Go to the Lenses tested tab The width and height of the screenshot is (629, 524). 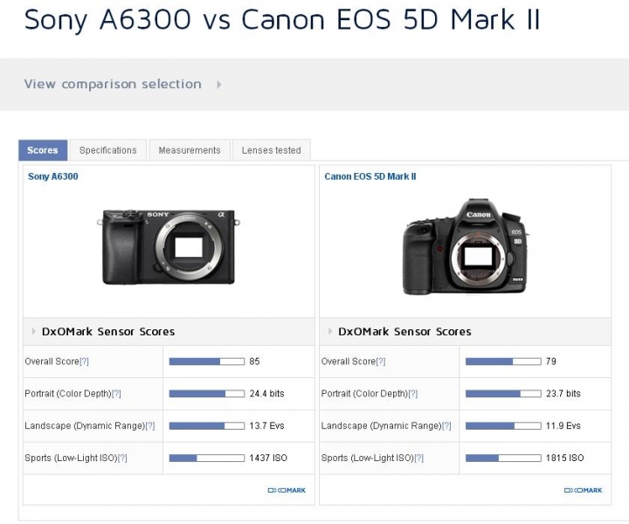(271, 150)
